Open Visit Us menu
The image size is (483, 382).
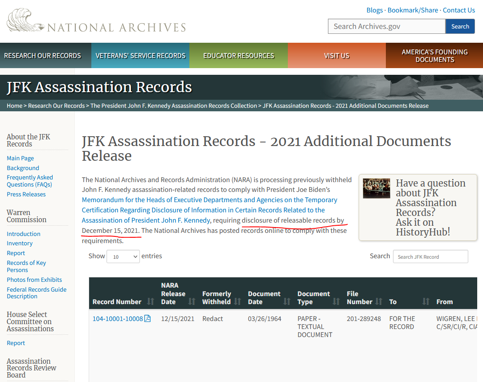pos(337,56)
